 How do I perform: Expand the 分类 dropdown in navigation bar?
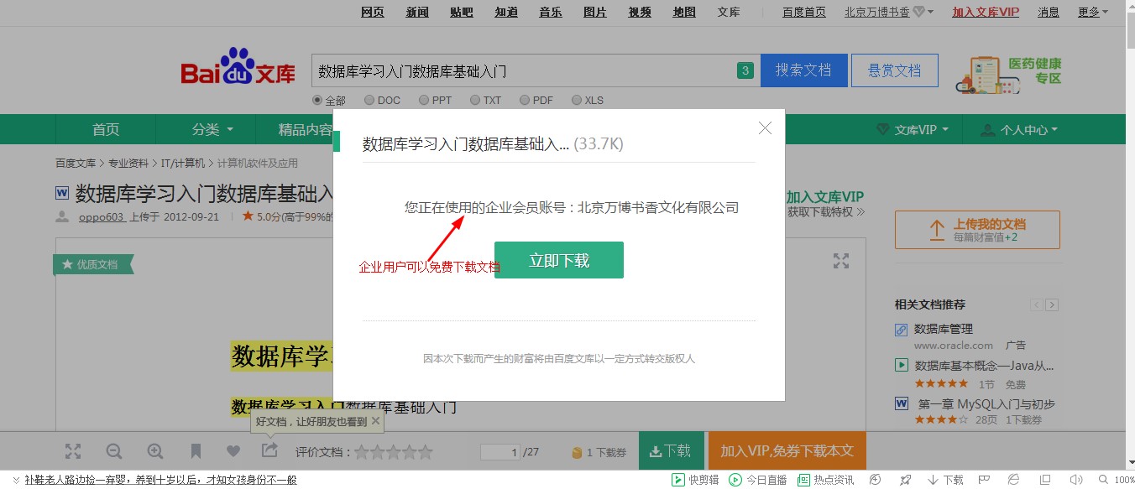(x=212, y=129)
